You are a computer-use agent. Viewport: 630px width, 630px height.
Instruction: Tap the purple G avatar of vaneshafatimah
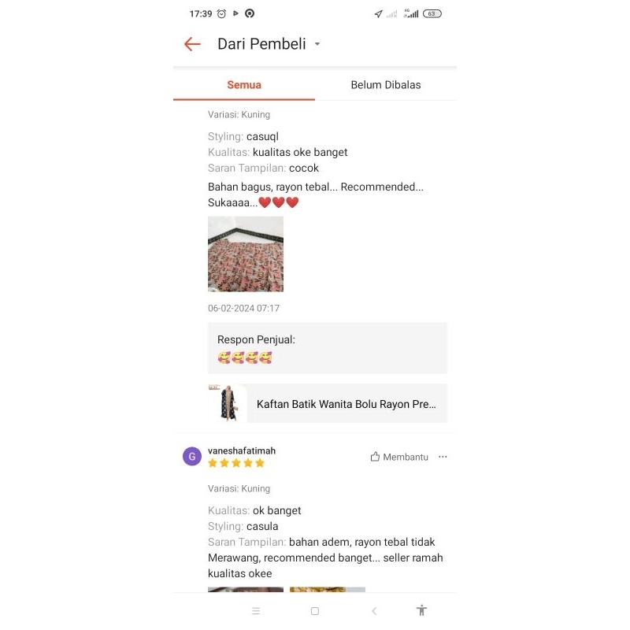click(x=192, y=457)
